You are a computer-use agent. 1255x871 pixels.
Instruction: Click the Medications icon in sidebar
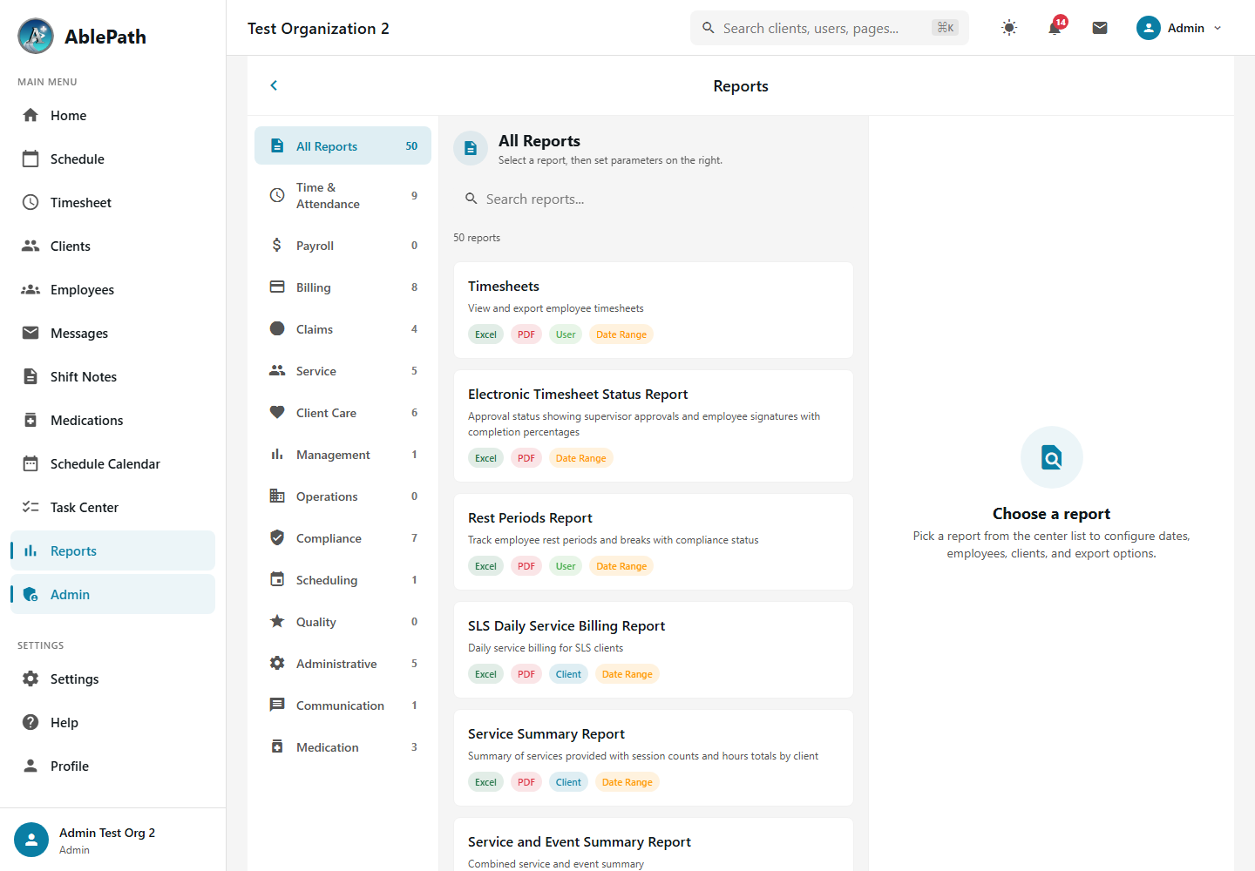click(x=31, y=420)
